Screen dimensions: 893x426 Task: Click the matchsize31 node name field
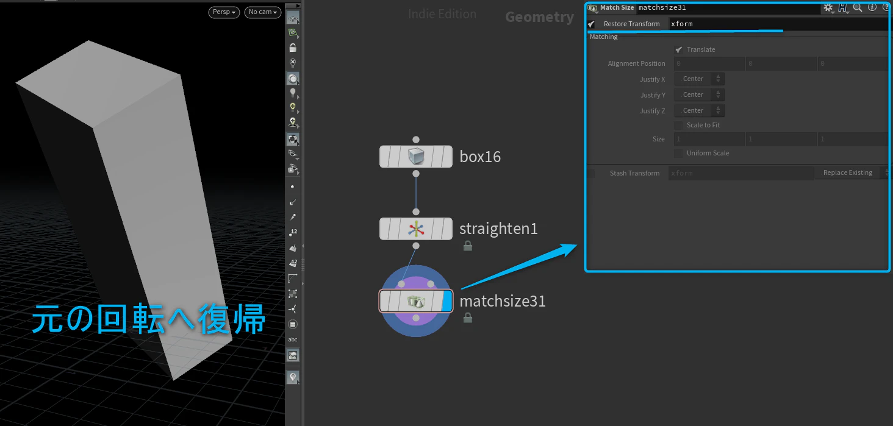(x=727, y=7)
